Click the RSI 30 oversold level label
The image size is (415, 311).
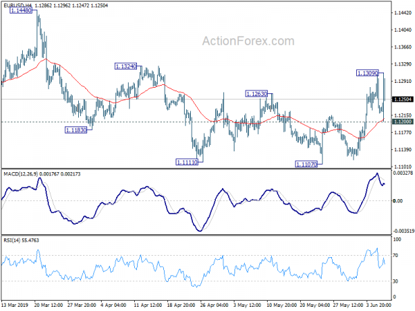(x=396, y=281)
